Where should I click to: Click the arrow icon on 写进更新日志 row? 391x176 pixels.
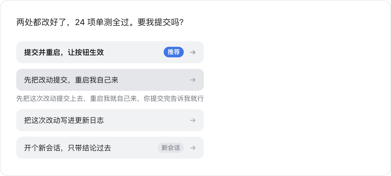pos(193,120)
